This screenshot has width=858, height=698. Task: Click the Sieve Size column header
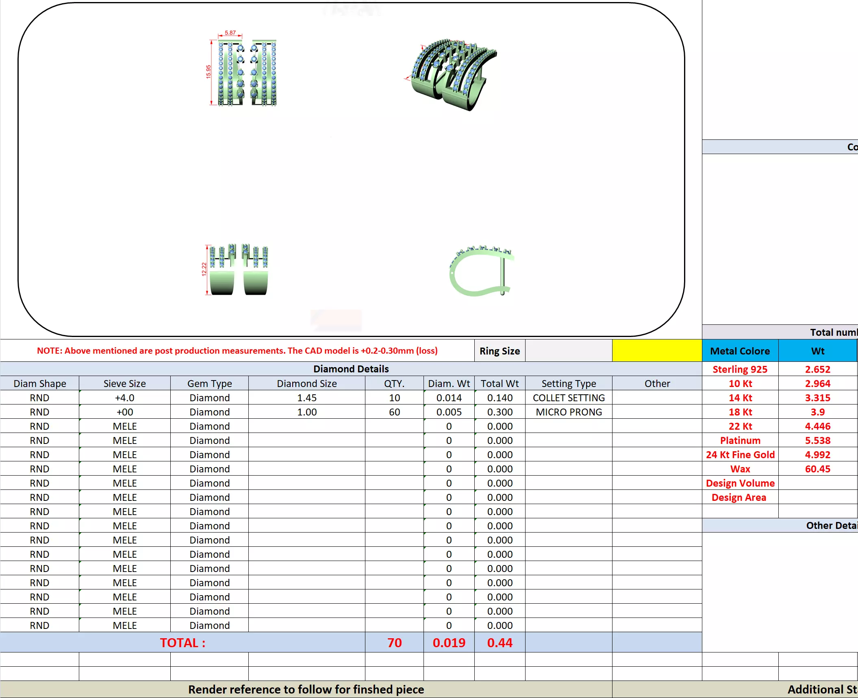pos(124,384)
